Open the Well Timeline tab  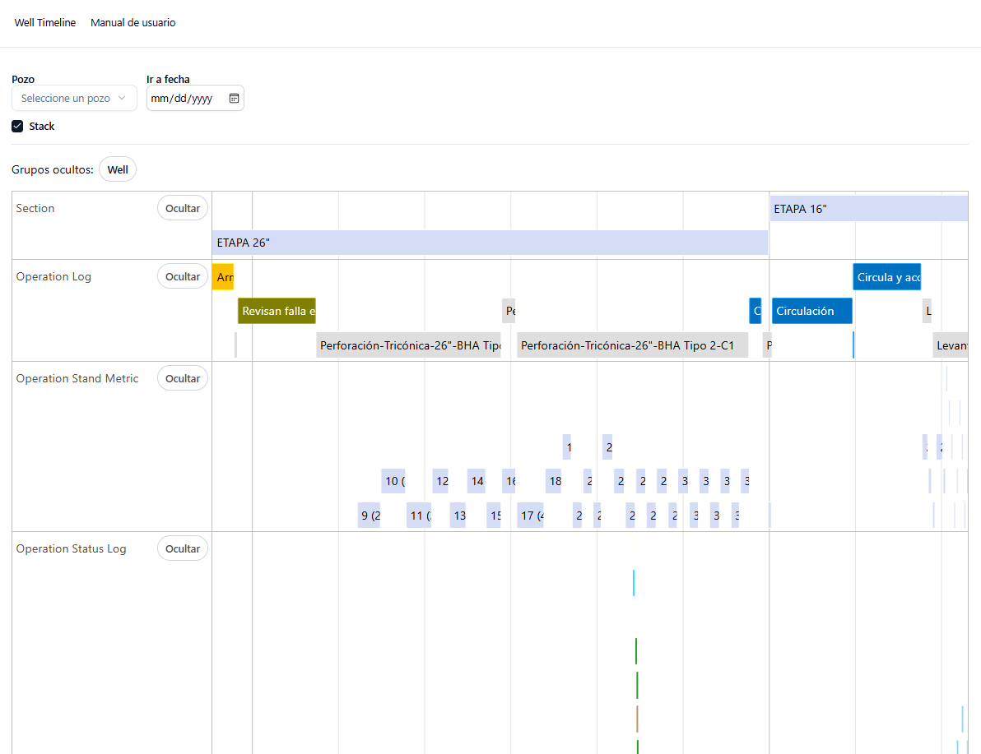[45, 23]
